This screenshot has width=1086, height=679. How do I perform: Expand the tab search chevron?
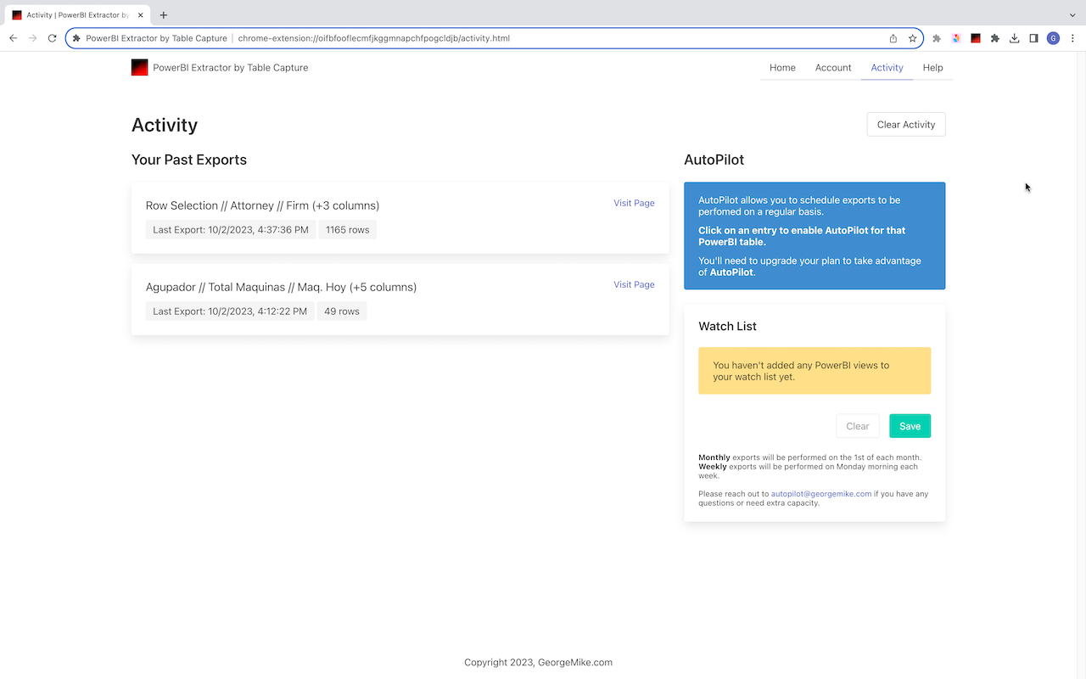tap(1072, 14)
